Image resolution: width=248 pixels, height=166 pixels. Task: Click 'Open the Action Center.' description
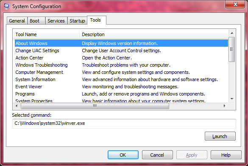tap(107, 58)
